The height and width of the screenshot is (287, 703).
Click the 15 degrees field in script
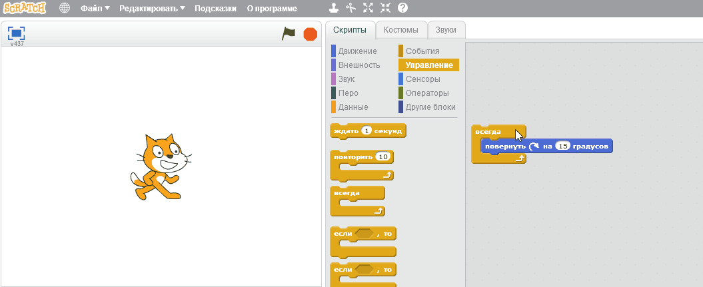click(x=562, y=146)
